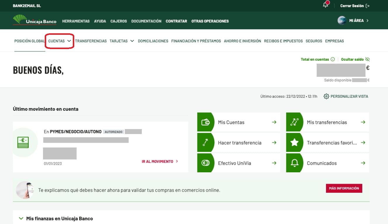
Task: Click the arrow next to Transferencias favoritas
Action: tap(363, 143)
